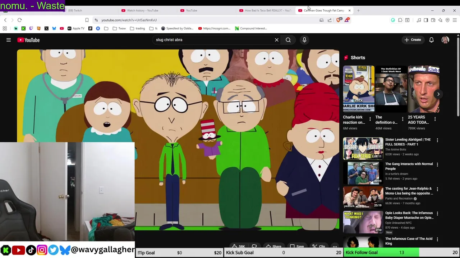Switch to the (69) Twitch tab
This screenshot has height=258, width=460.
(x=75, y=10)
